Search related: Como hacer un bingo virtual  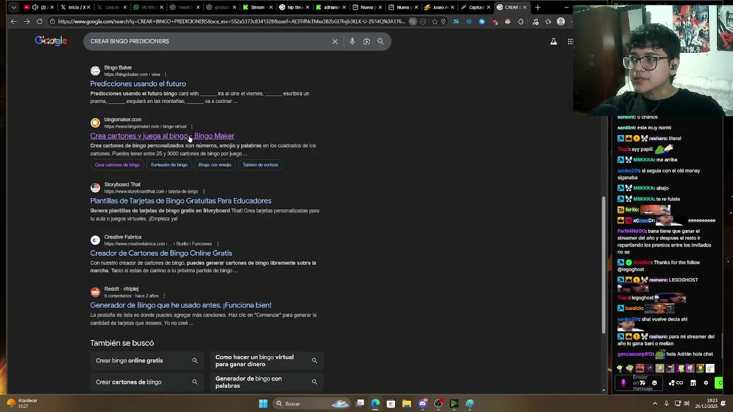[x=267, y=360]
